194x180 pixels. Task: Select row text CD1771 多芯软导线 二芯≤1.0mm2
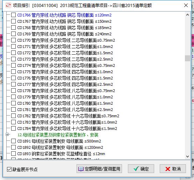(x=65, y=47)
